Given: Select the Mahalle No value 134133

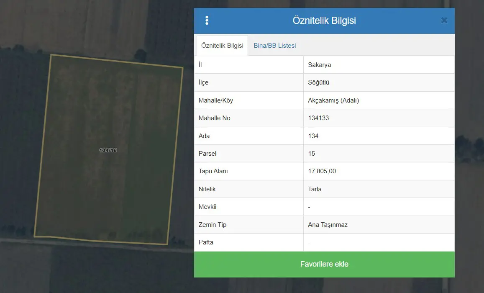Looking at the screenshot, I should [318, 118].
